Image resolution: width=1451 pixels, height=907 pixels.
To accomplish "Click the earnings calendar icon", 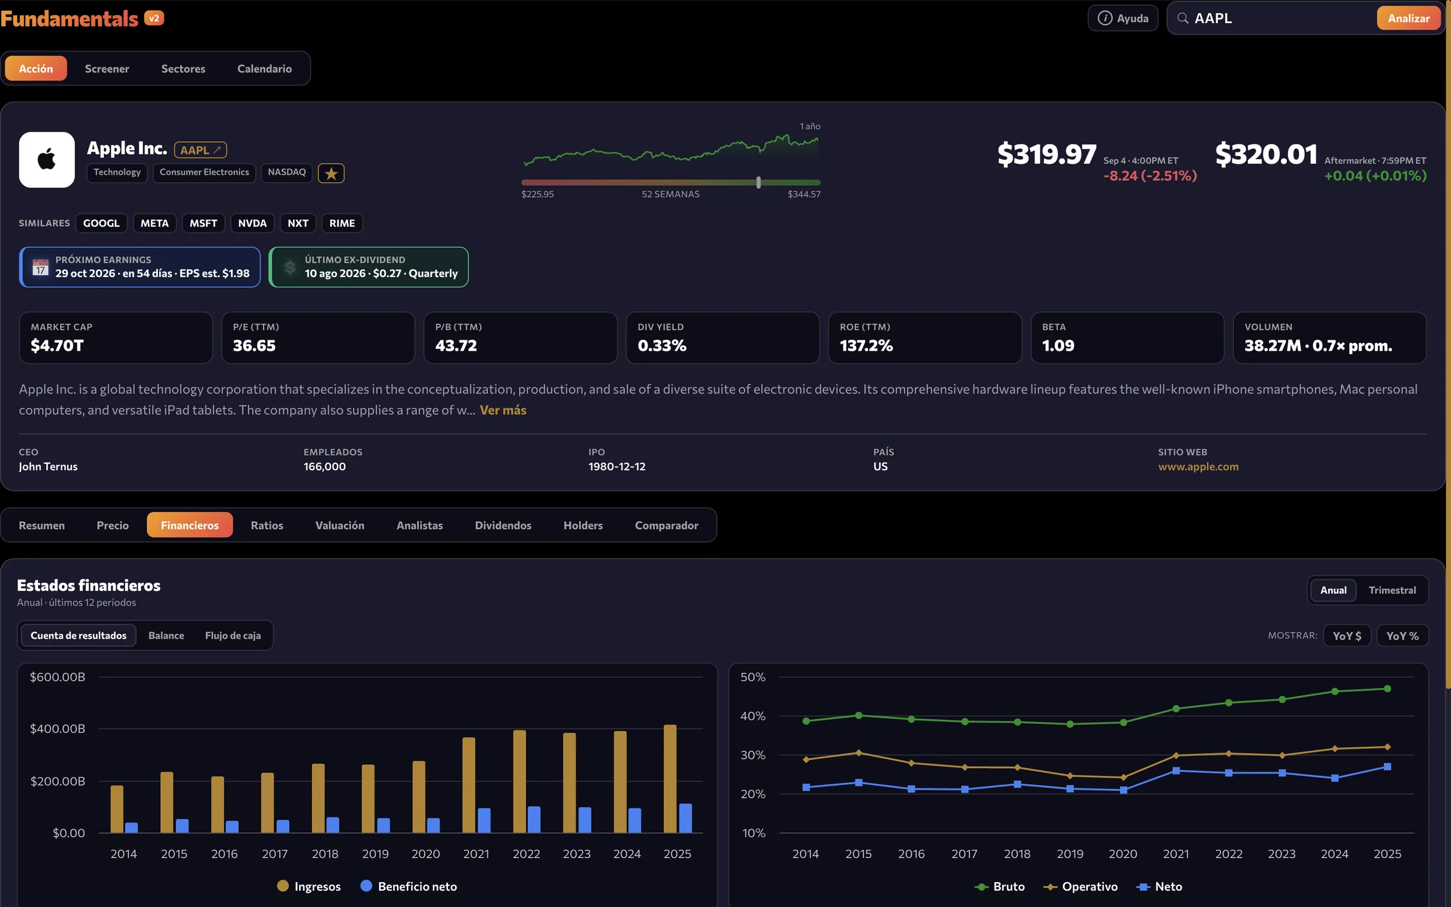I will (41, 267).
